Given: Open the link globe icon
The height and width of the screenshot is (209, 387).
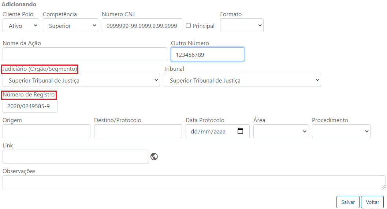Looking at the screenshot, I should tap(154, 157).
